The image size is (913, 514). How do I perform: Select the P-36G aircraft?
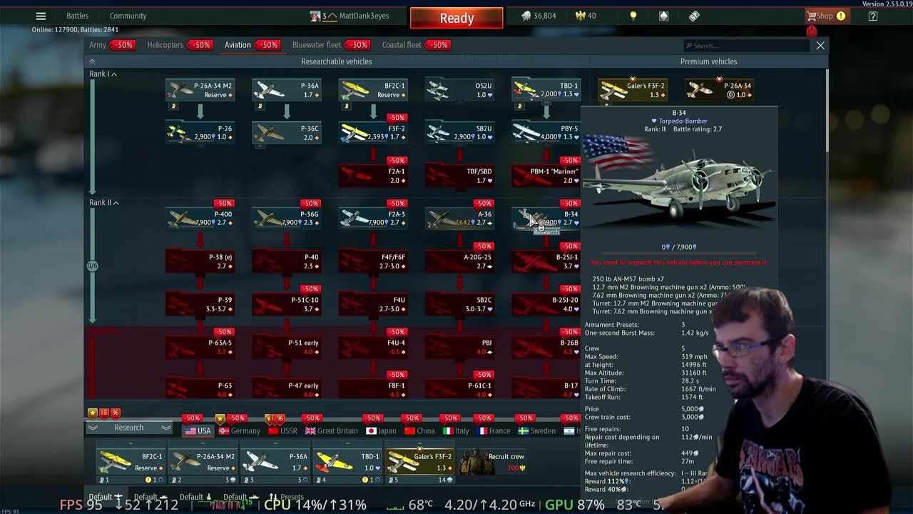click(x=287, y=218)
